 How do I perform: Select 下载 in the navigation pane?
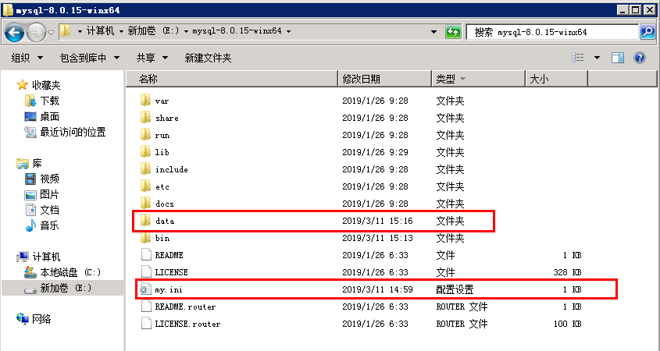pos(49,101)
